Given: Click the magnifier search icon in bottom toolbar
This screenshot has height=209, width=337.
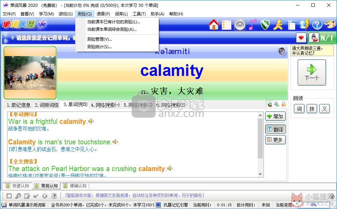Looking at the screenshot, I should point(18,196).
